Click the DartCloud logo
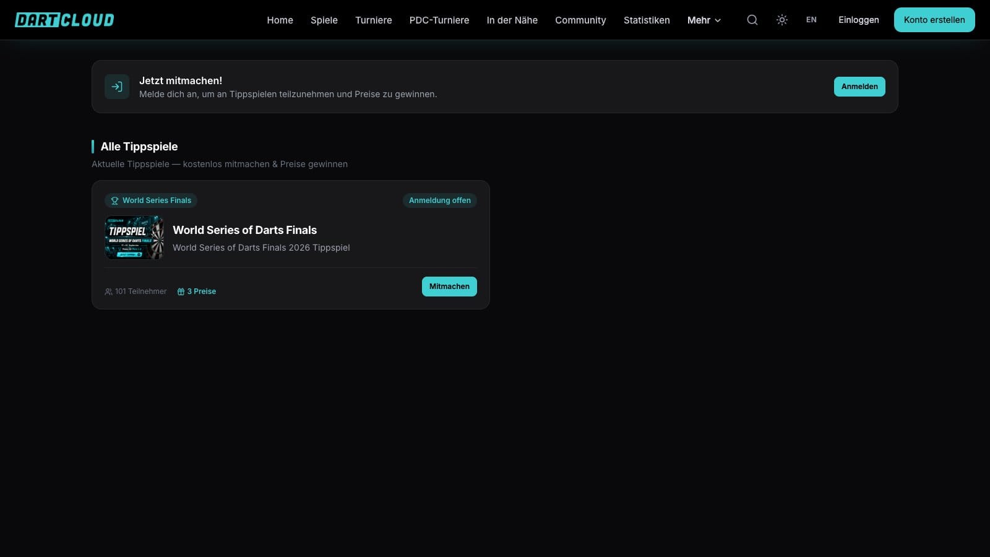 tap(64, 20)
